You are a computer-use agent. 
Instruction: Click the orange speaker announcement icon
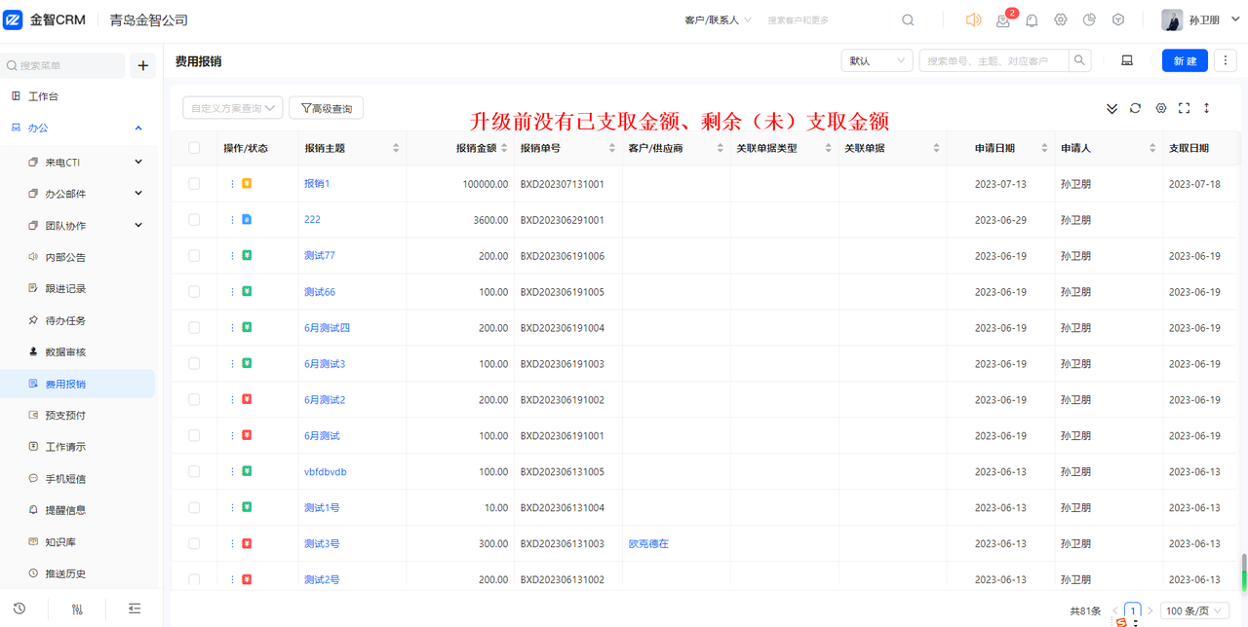(x=973, y=20)
